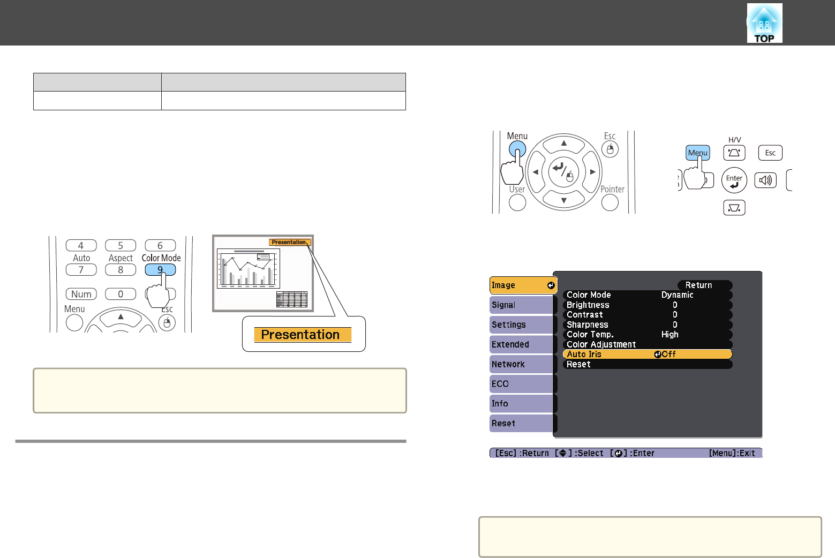The height and width of the screenshot is (558, 835).
Task: Open the Signal menu tab
Action: 521,305
